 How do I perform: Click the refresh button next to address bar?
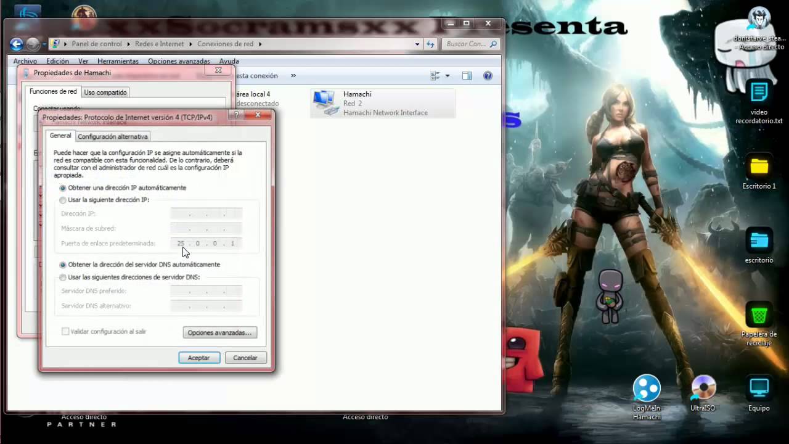point(430,44)
